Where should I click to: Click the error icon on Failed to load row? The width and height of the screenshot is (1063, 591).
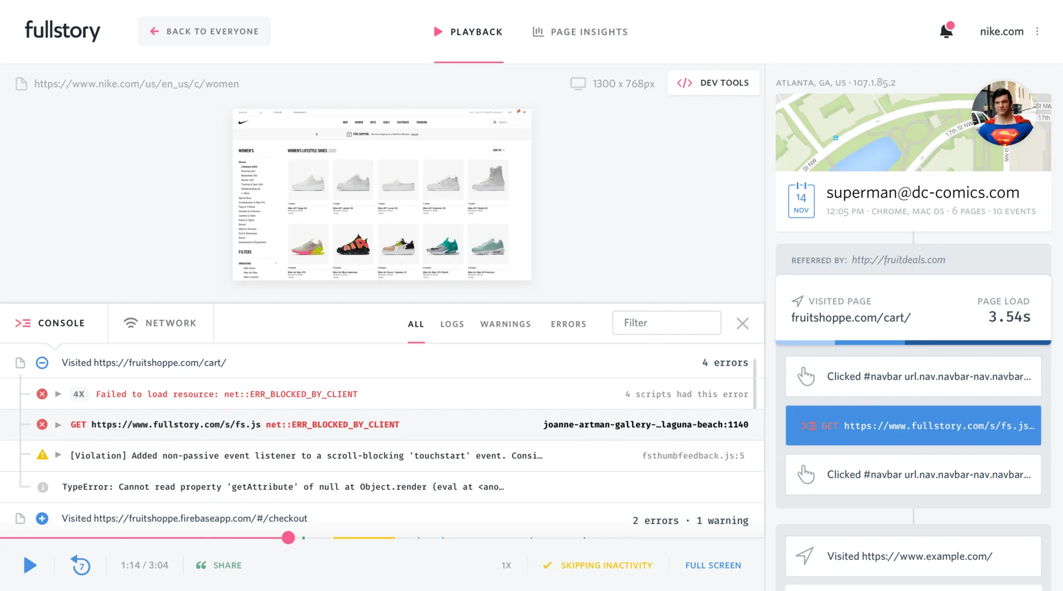42,394
